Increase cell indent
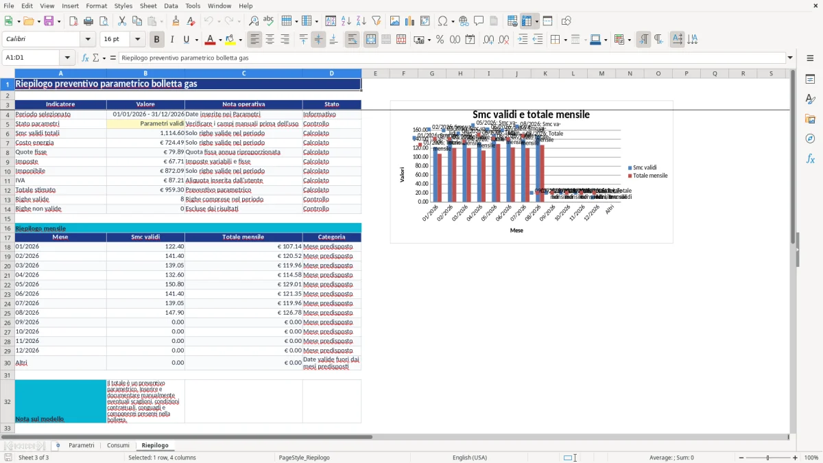This screenshot has height=463, width=823. pyautogui.click(x=523, y=40)
